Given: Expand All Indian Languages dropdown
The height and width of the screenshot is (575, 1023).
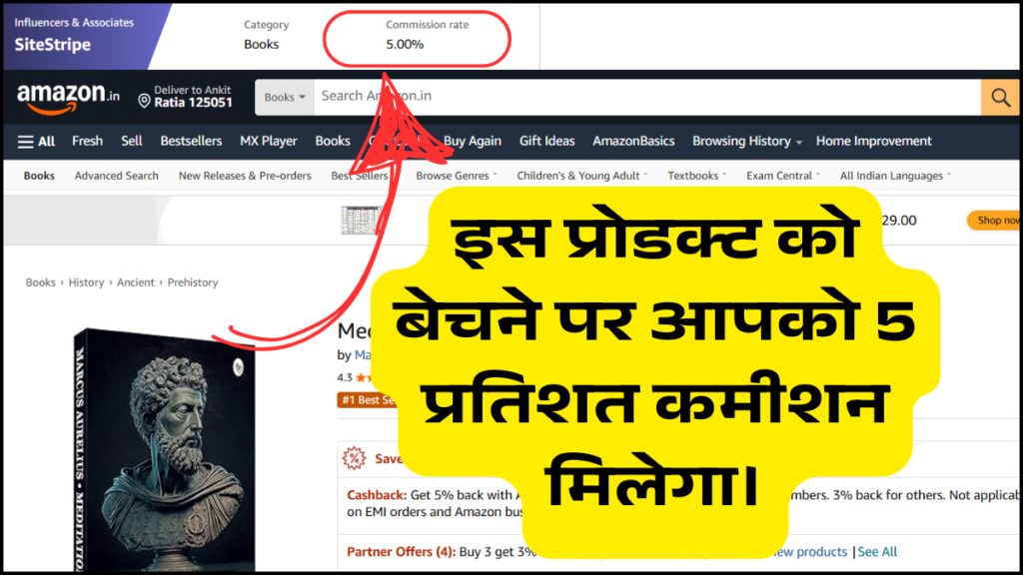Looking at the screenshot, I should click(895, 176).
